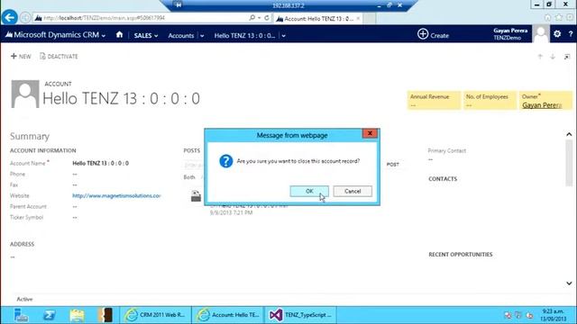Refresh the page with reload icon
This screenshot has width=577, height=324.
point(267,18)
